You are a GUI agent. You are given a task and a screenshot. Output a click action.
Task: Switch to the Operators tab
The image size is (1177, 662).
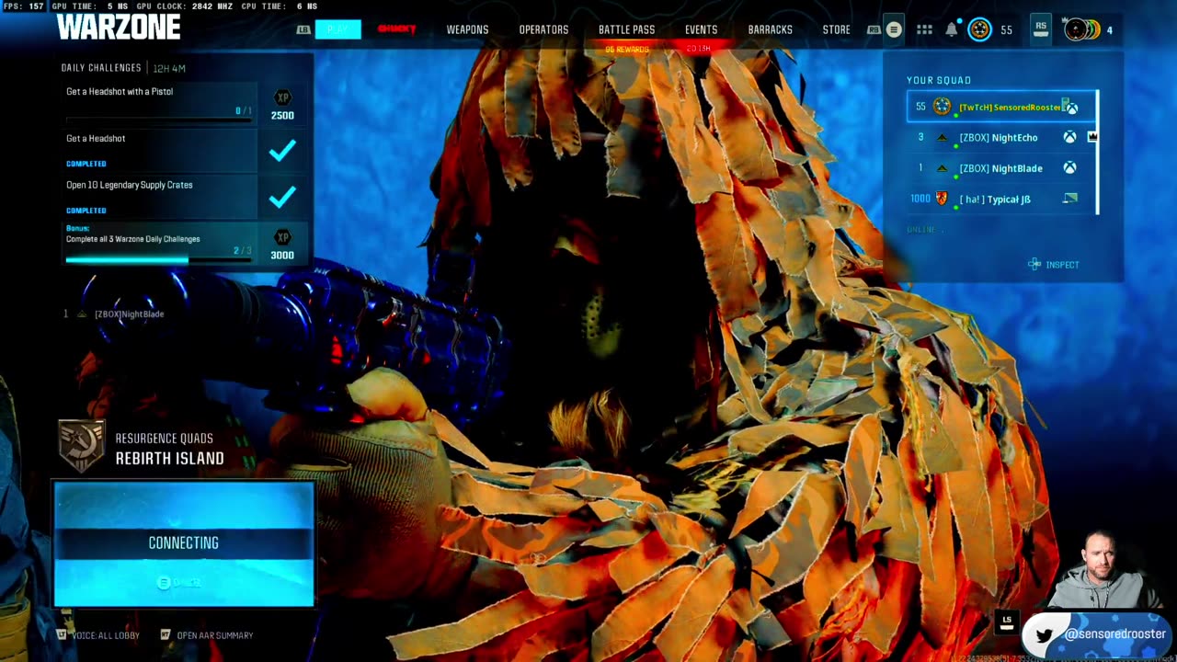pos(543,29)
